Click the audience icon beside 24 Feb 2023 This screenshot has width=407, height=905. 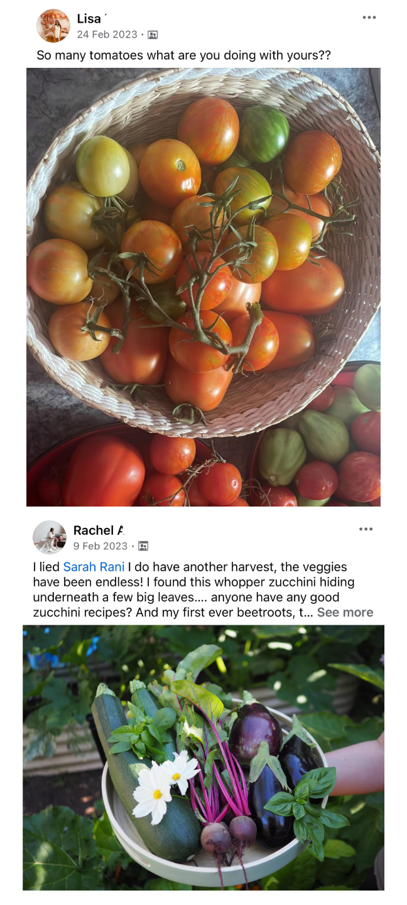(153, 35)
